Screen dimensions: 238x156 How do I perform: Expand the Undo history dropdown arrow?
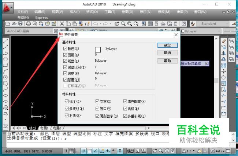pos(100,24)
